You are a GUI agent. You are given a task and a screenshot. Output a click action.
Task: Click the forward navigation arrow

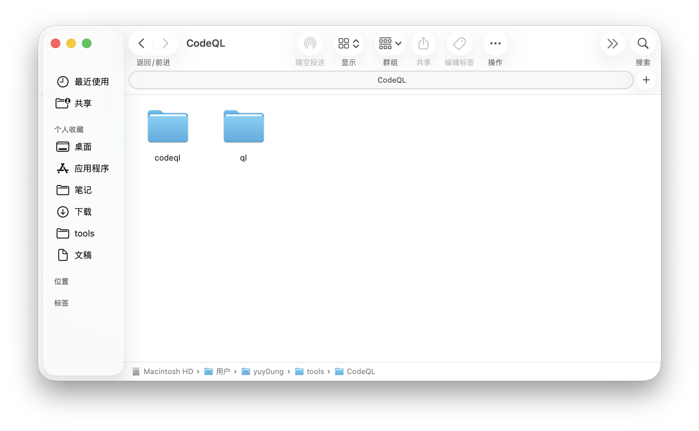[165, 43]
